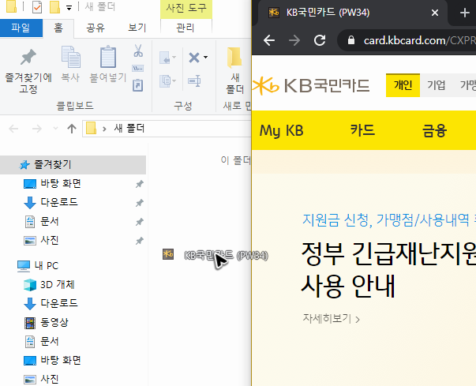Click the Delete X icon in ribbon

(x=194, y=58)
